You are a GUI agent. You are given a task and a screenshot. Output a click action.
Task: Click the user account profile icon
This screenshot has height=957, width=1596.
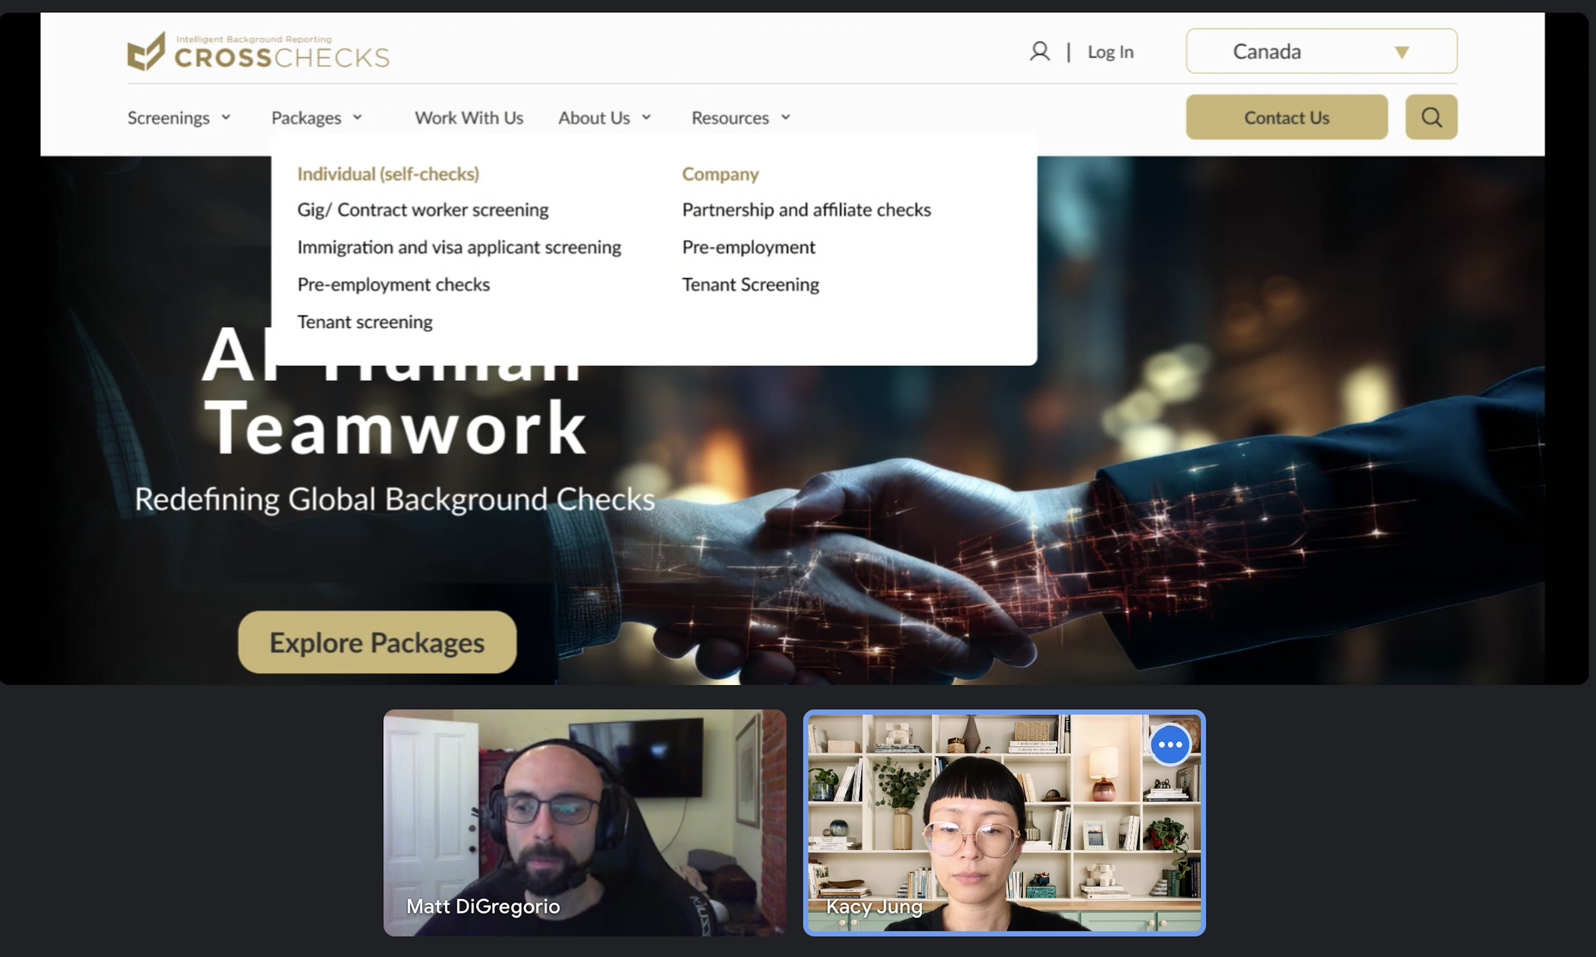[x=1039, y=52]
